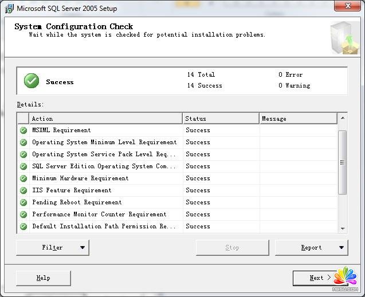
Task: Sort by the Action column header
Action: point(106,118)
